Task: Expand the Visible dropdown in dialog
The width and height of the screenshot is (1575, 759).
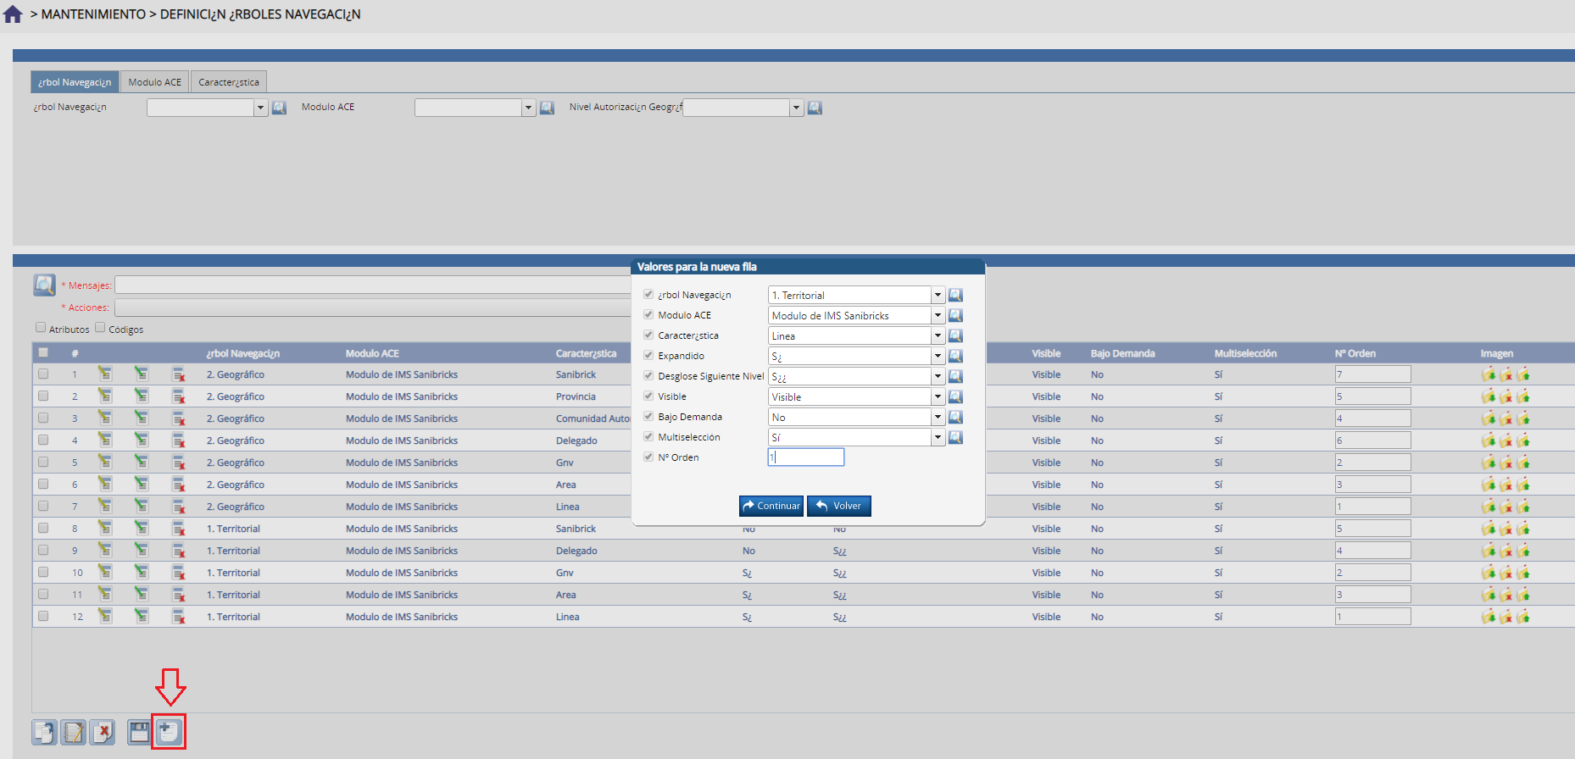Action: 938,396
